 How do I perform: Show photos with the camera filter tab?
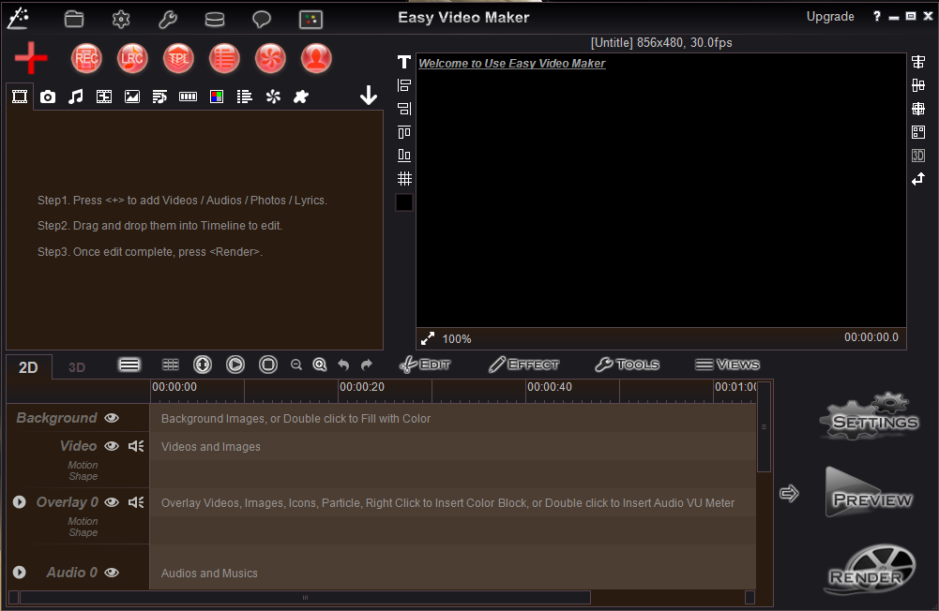pyautogui.click(x=48, y=97)
